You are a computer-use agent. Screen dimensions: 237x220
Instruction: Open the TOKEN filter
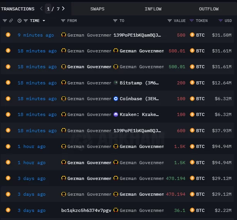[x=192, y=21]
